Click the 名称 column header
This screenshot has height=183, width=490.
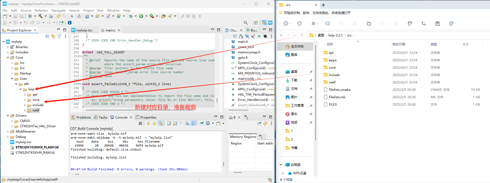pyautogui.click(x=330, y=44)
